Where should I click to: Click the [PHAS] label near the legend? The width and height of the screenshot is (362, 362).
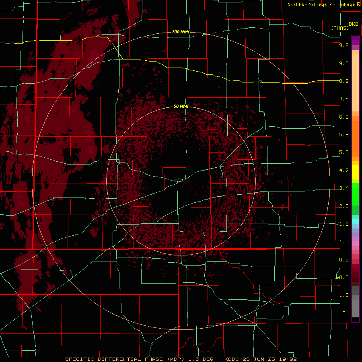click(340, 28)
